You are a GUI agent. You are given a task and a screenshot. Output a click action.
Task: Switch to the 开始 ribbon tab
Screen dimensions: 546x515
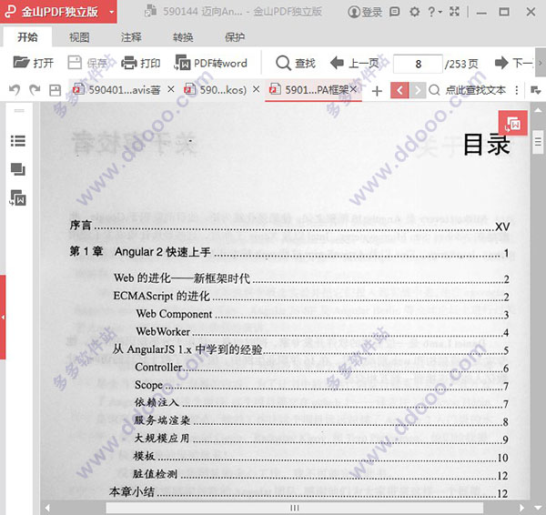click(x=27, y=37)
